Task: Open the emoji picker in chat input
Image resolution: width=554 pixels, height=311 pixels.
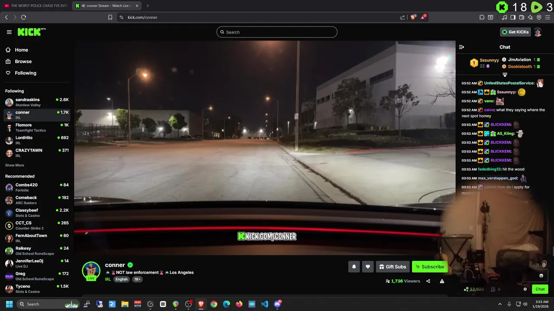Action: point(541,276)
